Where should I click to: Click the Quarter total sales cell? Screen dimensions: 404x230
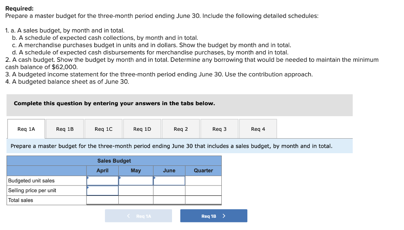pyautogui.click(x=203, y=200)
